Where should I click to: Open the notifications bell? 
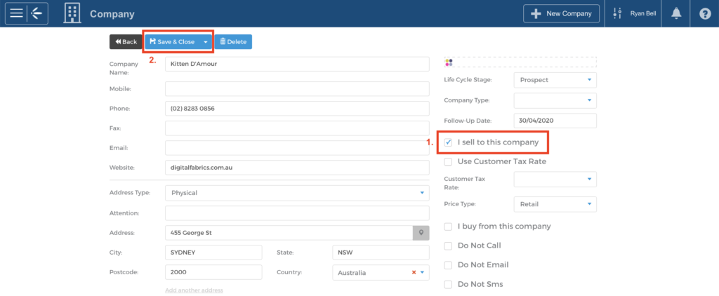(676, 13)
